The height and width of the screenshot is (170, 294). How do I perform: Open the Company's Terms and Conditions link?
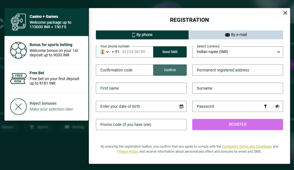[x=247, y=146]
